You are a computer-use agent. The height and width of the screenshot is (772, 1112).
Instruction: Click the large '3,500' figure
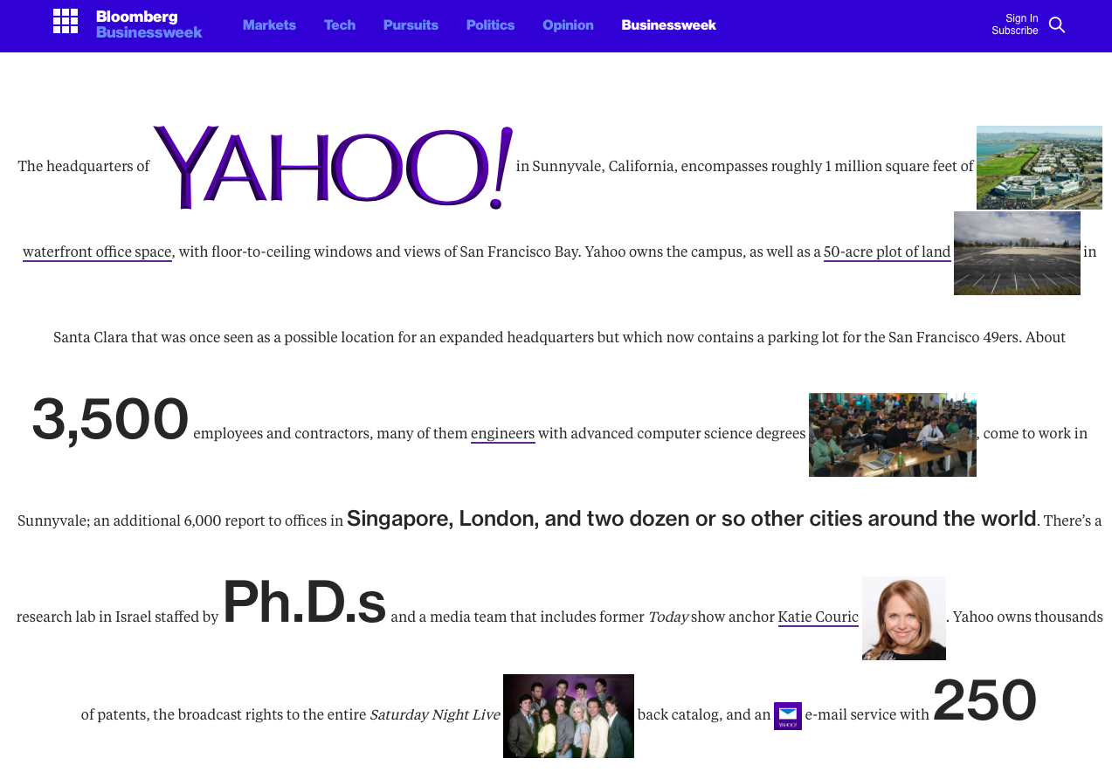click(x=110, y=420)
